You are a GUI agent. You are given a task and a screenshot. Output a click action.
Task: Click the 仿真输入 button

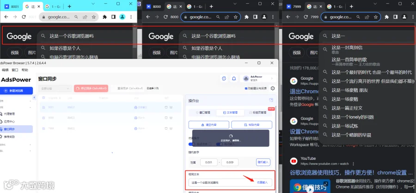tap(262, 182)
